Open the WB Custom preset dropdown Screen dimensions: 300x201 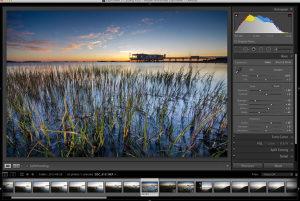point(279,70)
